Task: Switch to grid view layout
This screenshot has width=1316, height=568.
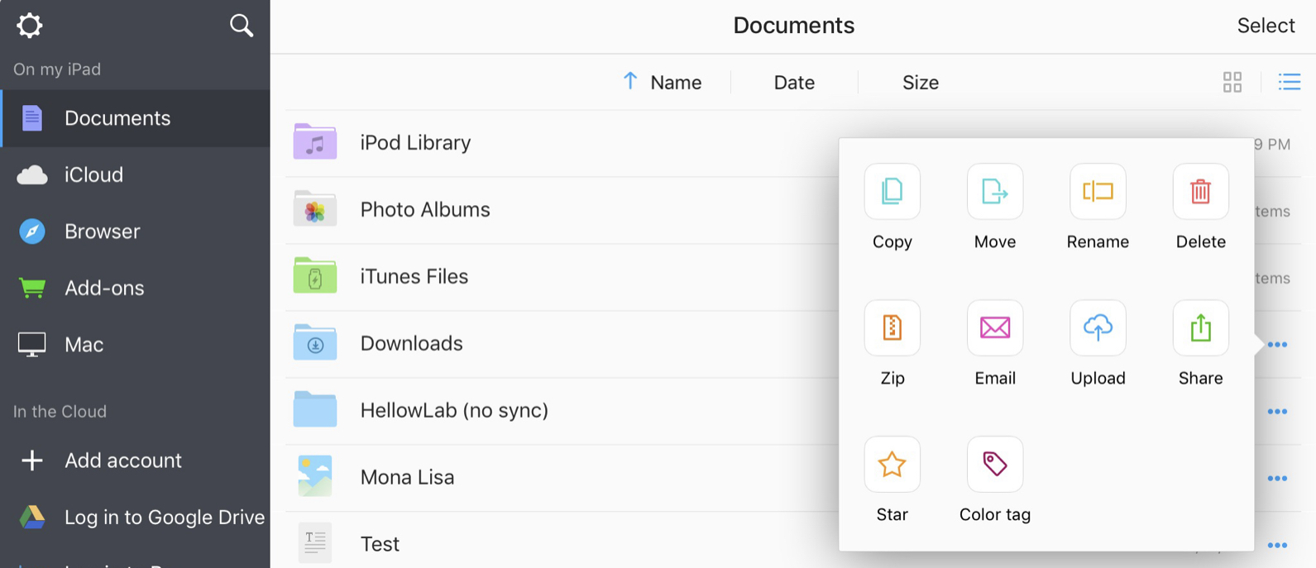Action: pos(1232,82)
